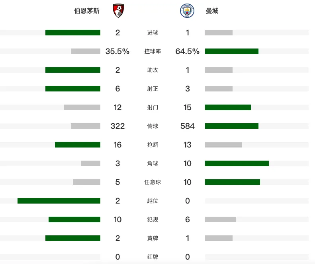This screenshot has height=264, width=315.
Task: Click the Manchester City club crest icon
Action: 187,11
